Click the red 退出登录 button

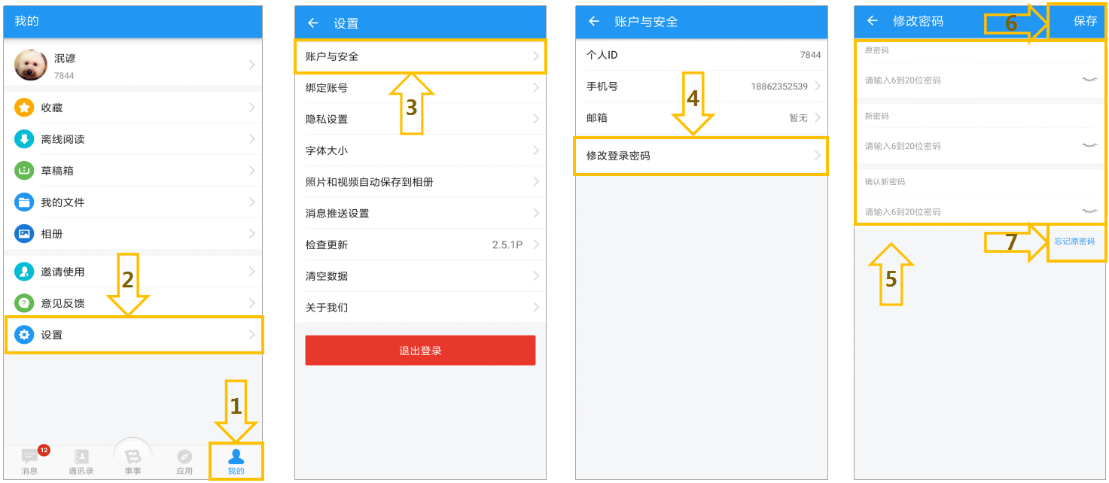(420, 351)
